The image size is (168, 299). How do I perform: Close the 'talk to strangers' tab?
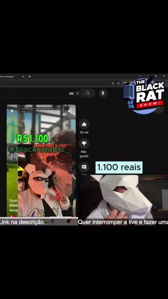(23, 76)
